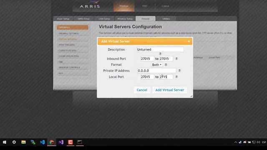Screen dimensions: 267x150
Task: Expand the Format dropdown set to Both
Action: [x=157, y=65]
